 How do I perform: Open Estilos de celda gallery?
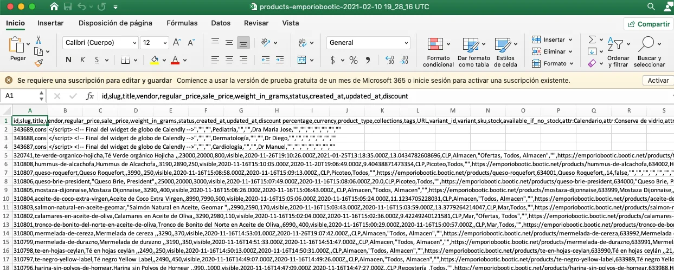pyautogui.click(x=505, y=52)
